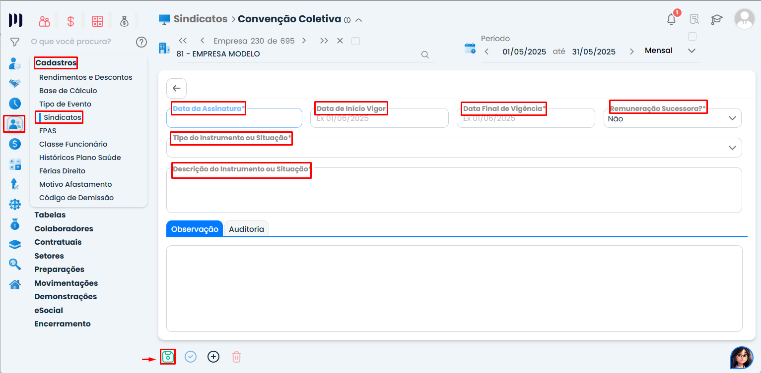This screenshot has width=761, height=373.
Task: Click the blue layers stack sidebar icon
Action: point(15,244)
